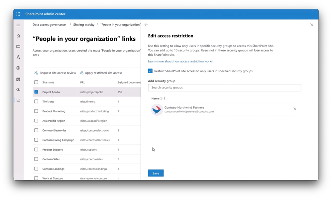The height and width of the screenshot is (198, 332).
Task: Click the Save button
Action: pos(156,173)
